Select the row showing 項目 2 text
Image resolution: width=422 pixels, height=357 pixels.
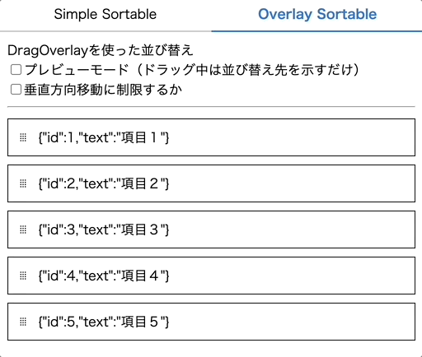coord(211,183)
